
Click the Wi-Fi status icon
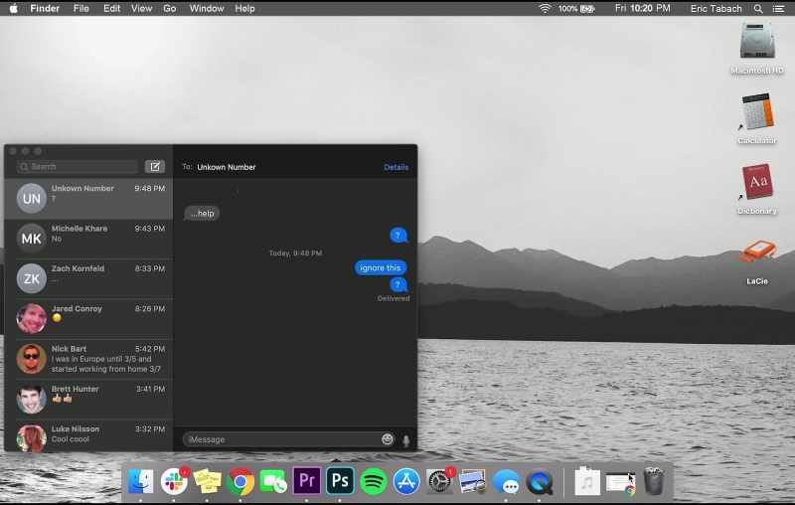(545, 9)
